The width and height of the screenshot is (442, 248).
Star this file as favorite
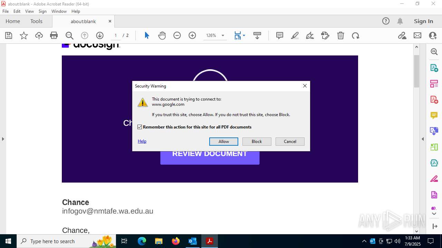click(x=24, y=35)
